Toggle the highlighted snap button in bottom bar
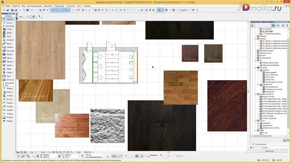Viewport: 291px width, 163px height. [114, 156]
